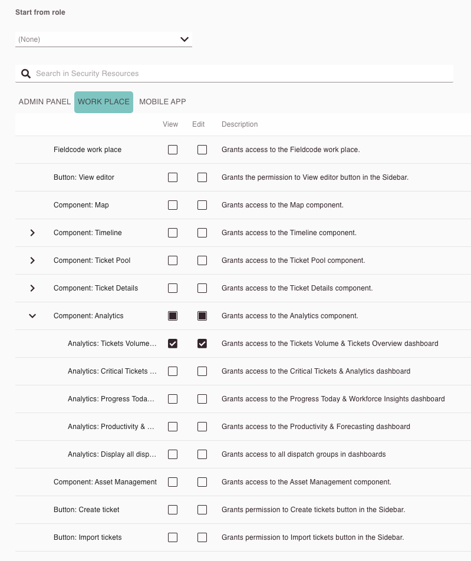
Task: Check View for Component: Map
Action: coord(173,205)
